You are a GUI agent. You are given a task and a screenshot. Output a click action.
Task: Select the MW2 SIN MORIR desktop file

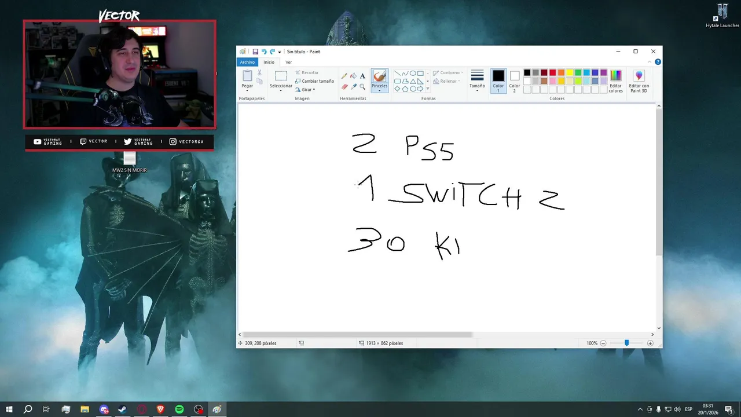coord(130,162)
